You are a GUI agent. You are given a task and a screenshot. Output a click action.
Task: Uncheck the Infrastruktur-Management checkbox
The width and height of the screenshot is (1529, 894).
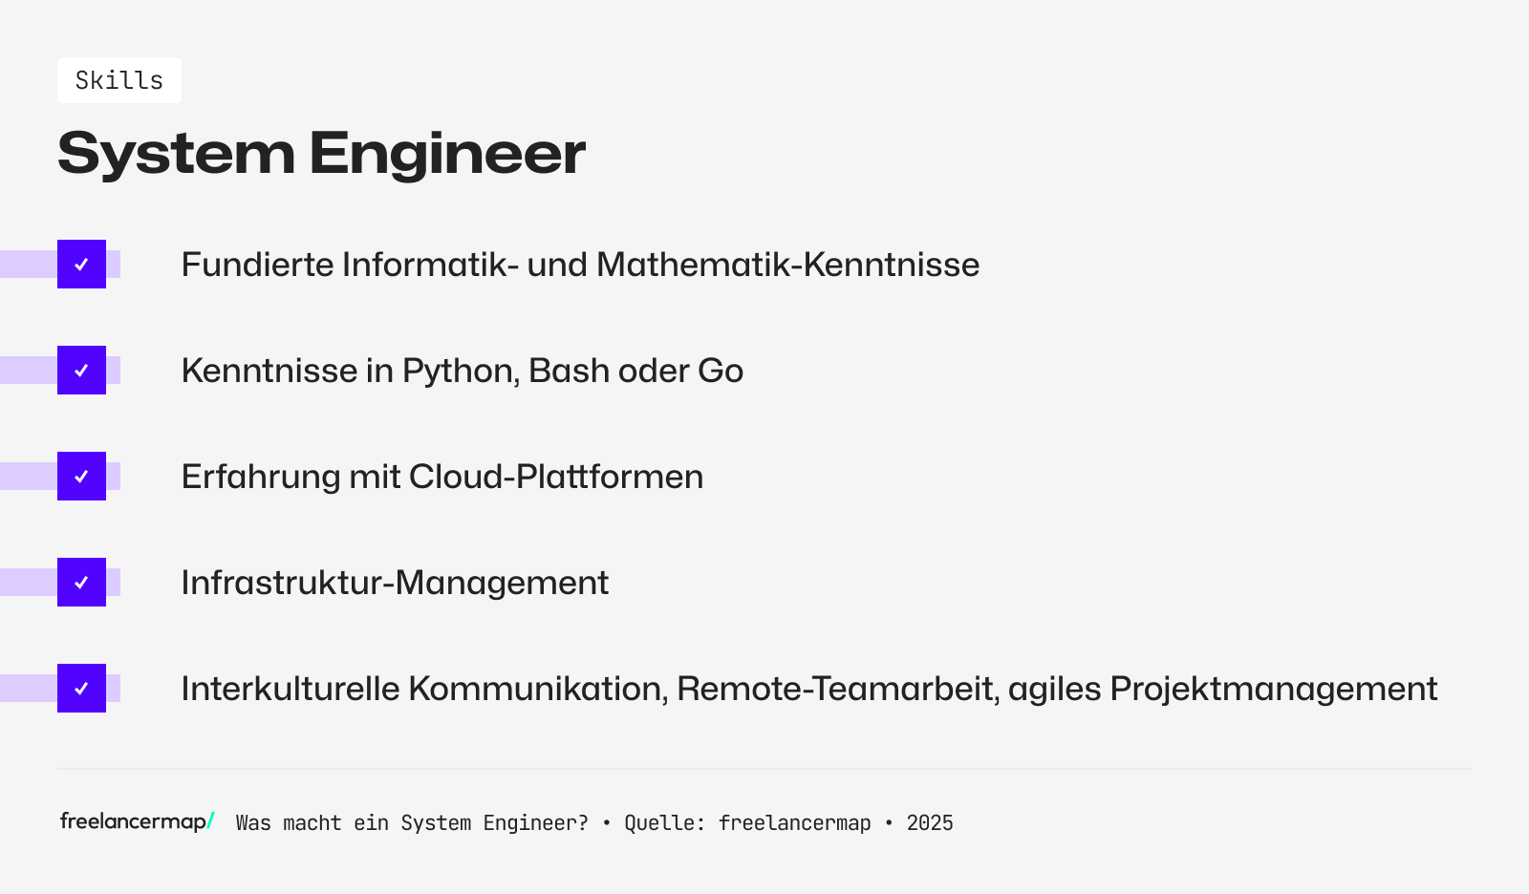pos(81,583)
